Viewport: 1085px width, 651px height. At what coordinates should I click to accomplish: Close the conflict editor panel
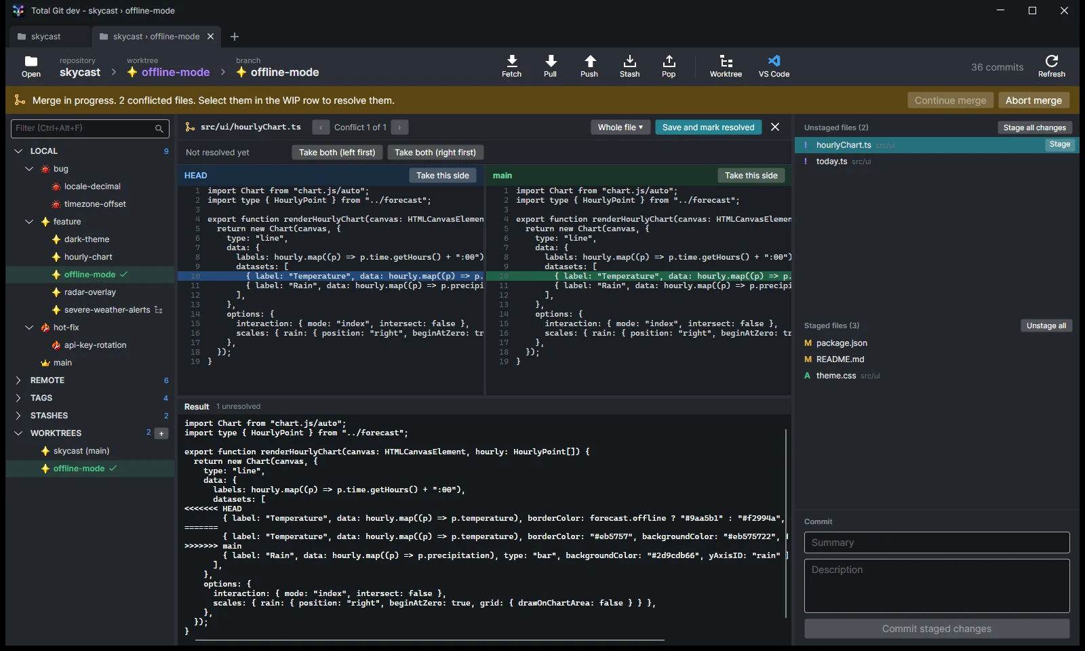(775, 127)
